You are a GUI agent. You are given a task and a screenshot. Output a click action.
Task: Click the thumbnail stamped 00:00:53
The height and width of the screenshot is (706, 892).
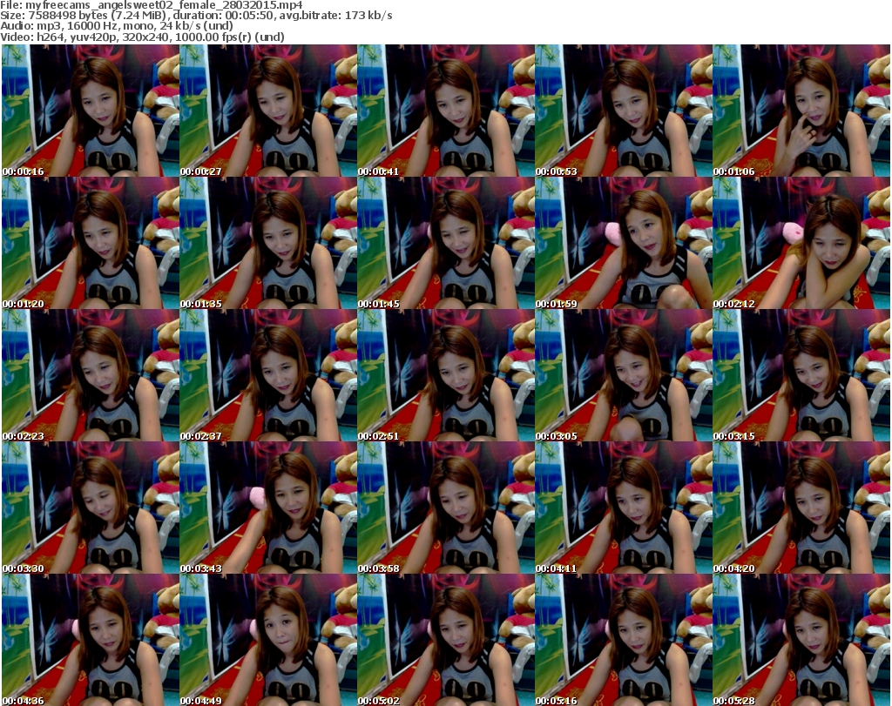point(624,111)
